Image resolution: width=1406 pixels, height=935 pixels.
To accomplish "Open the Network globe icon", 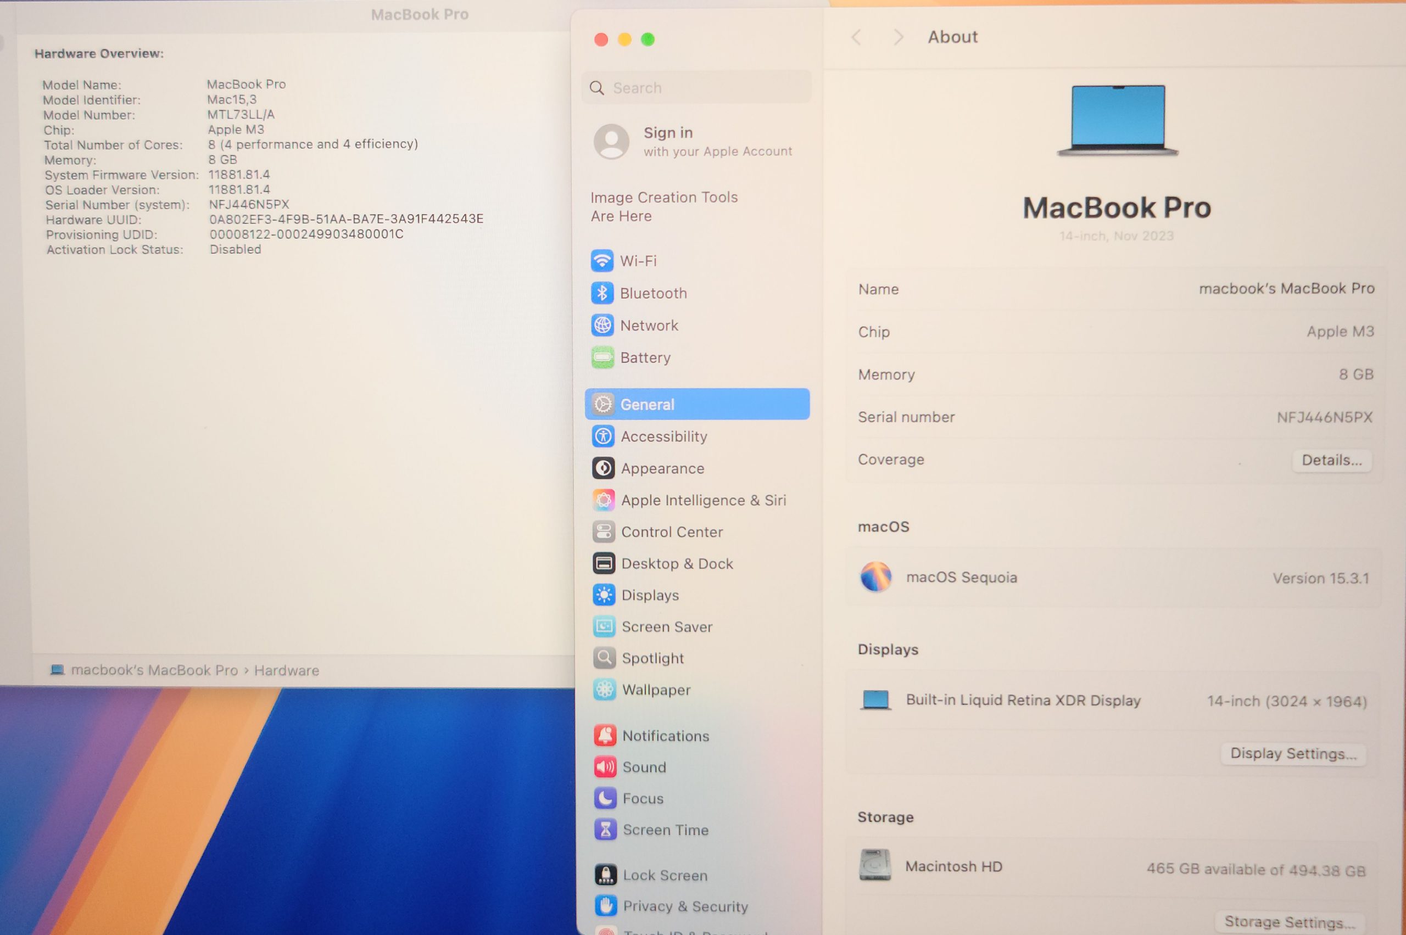I will (x=602, y=325).
